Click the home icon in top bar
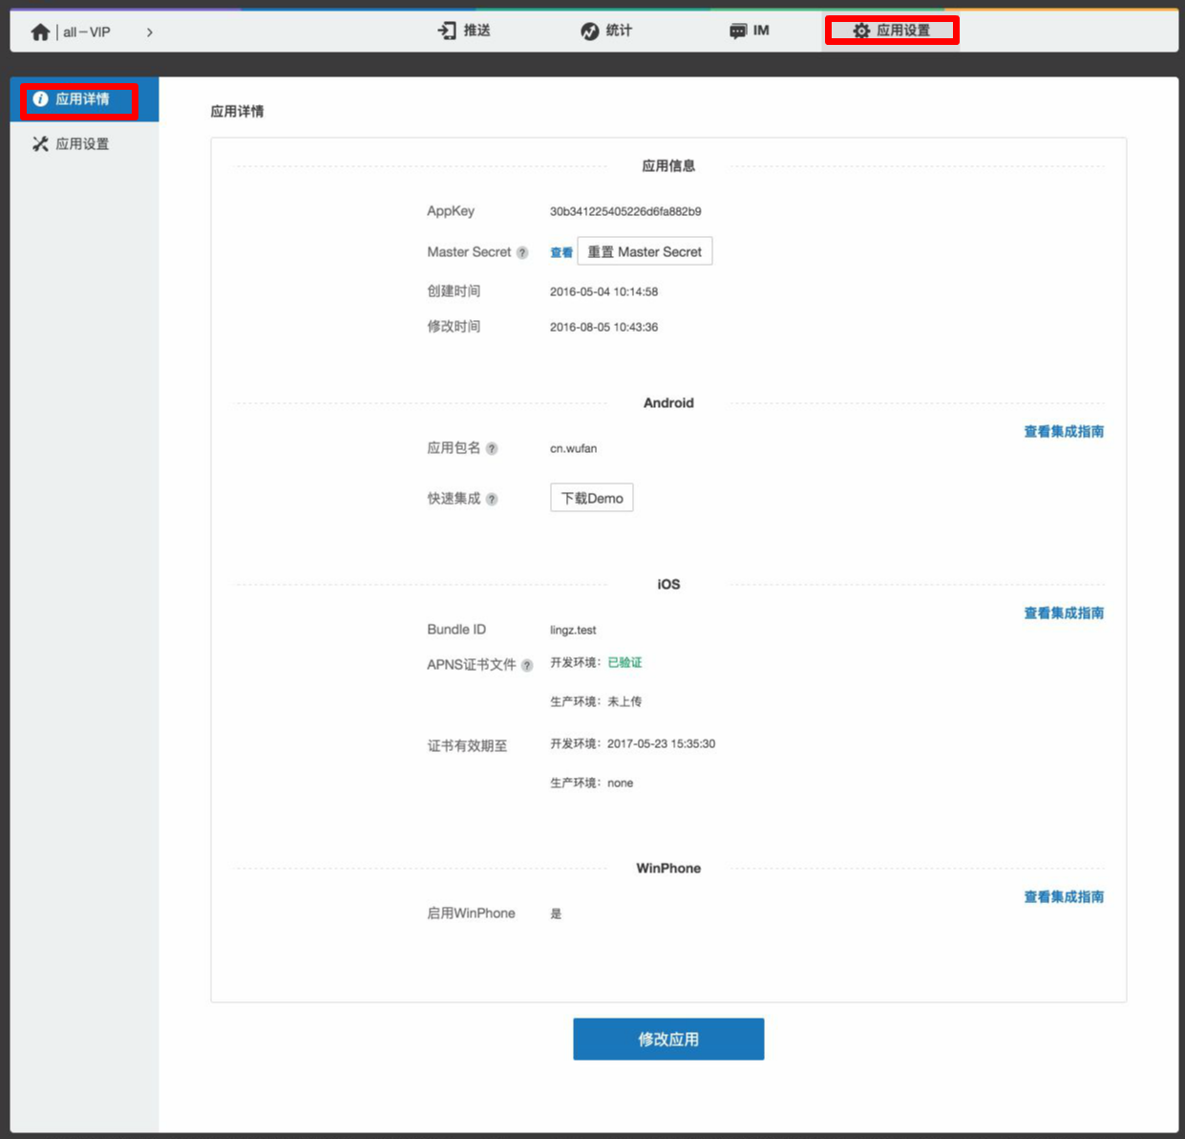 40,32
